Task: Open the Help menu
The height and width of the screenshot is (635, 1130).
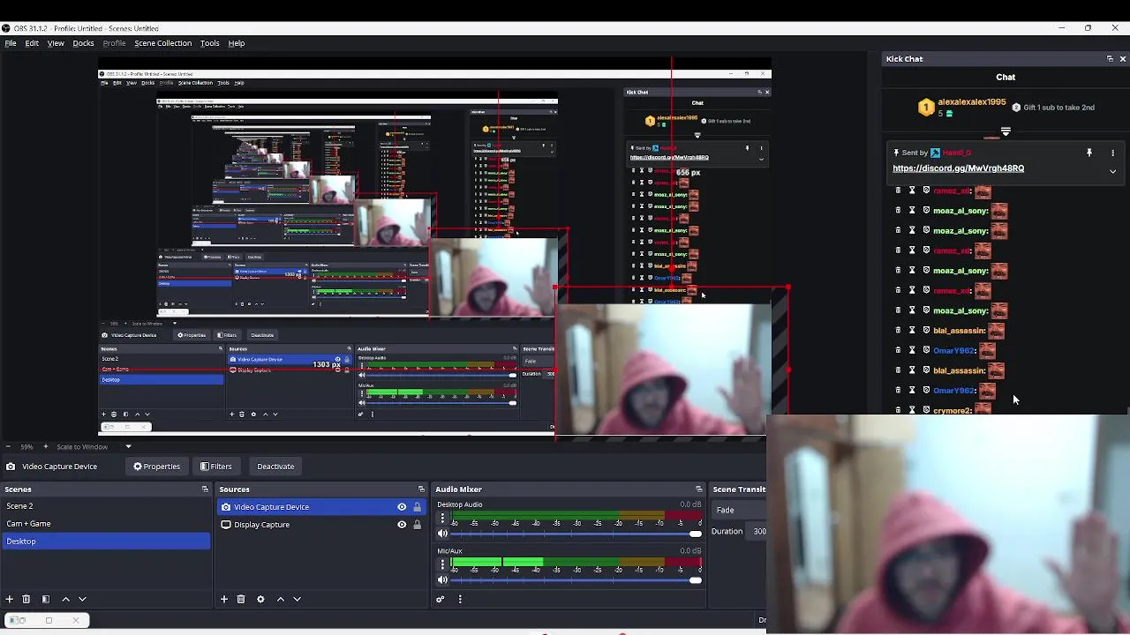Action: (x=237, y=43)
